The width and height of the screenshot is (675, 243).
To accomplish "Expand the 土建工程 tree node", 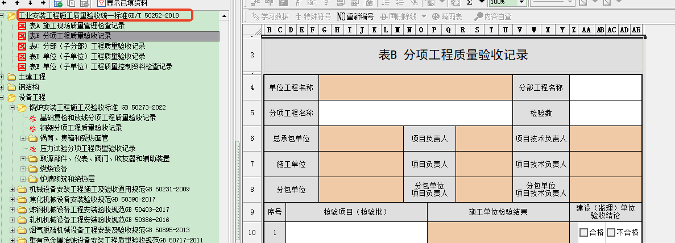I will click(x=3, y=77).
